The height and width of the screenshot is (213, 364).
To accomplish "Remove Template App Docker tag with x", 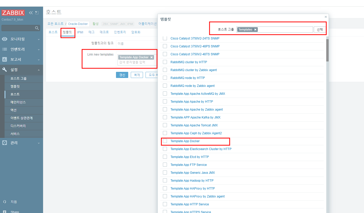I will pyautogui.click(x=151, y=57).
